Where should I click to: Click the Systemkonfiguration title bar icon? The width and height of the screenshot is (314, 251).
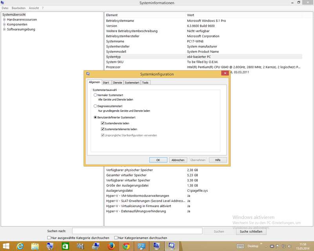pyautogui.click(x=88, y=74)
